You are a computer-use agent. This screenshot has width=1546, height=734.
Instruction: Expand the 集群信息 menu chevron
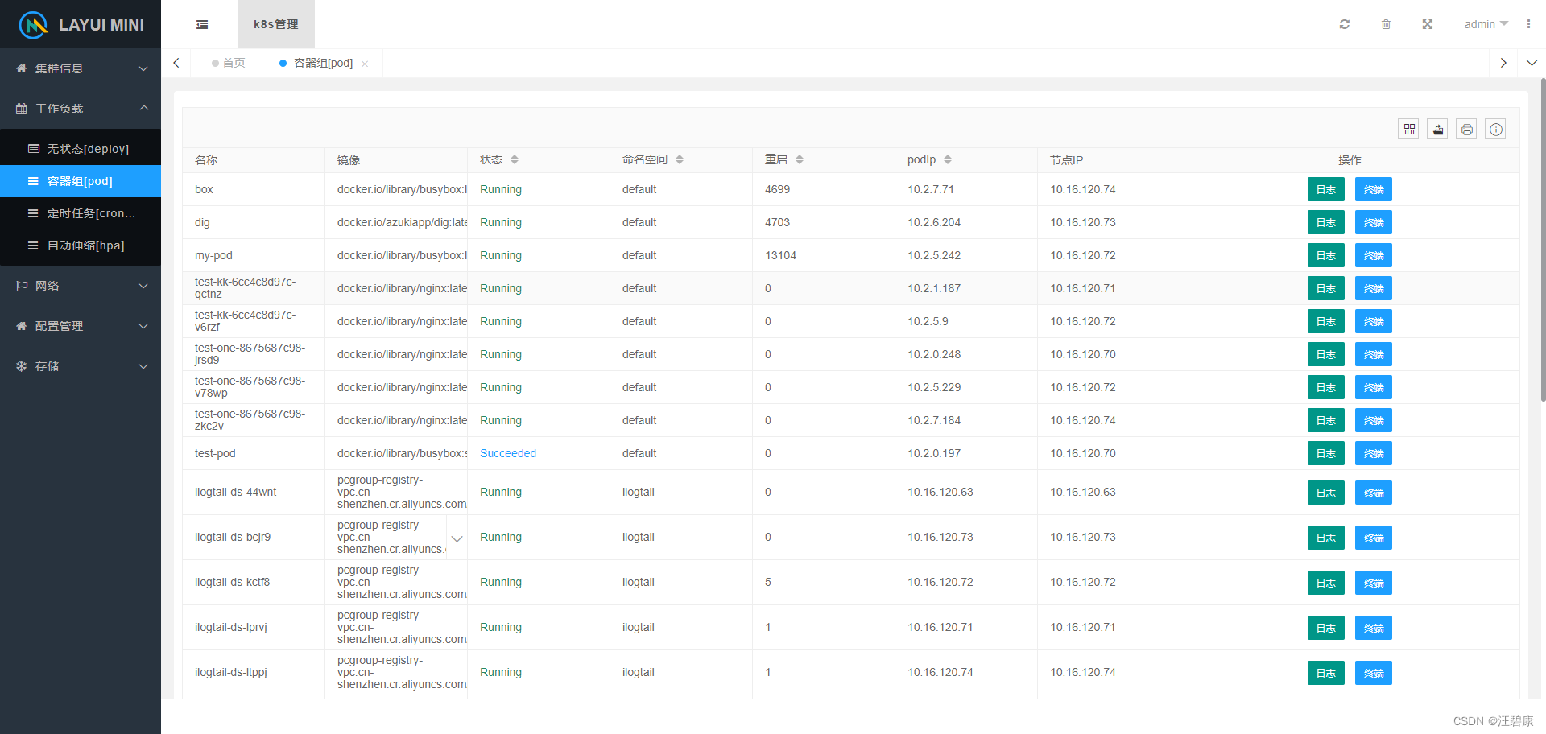tap(143, 68)
